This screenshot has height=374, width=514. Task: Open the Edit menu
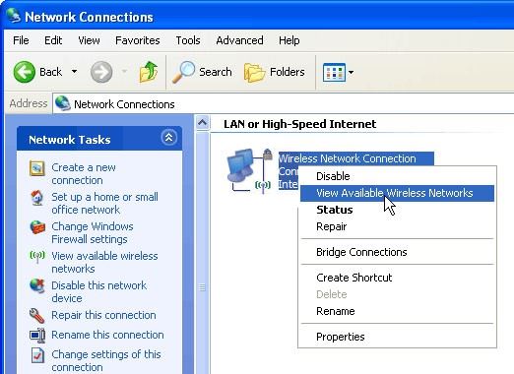click(53, 40)
